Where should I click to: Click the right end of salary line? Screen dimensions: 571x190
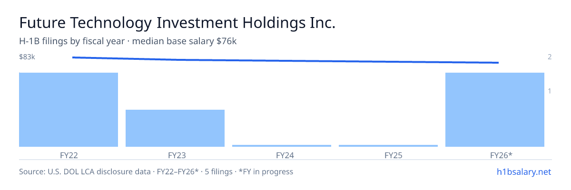tap(498, 63)
